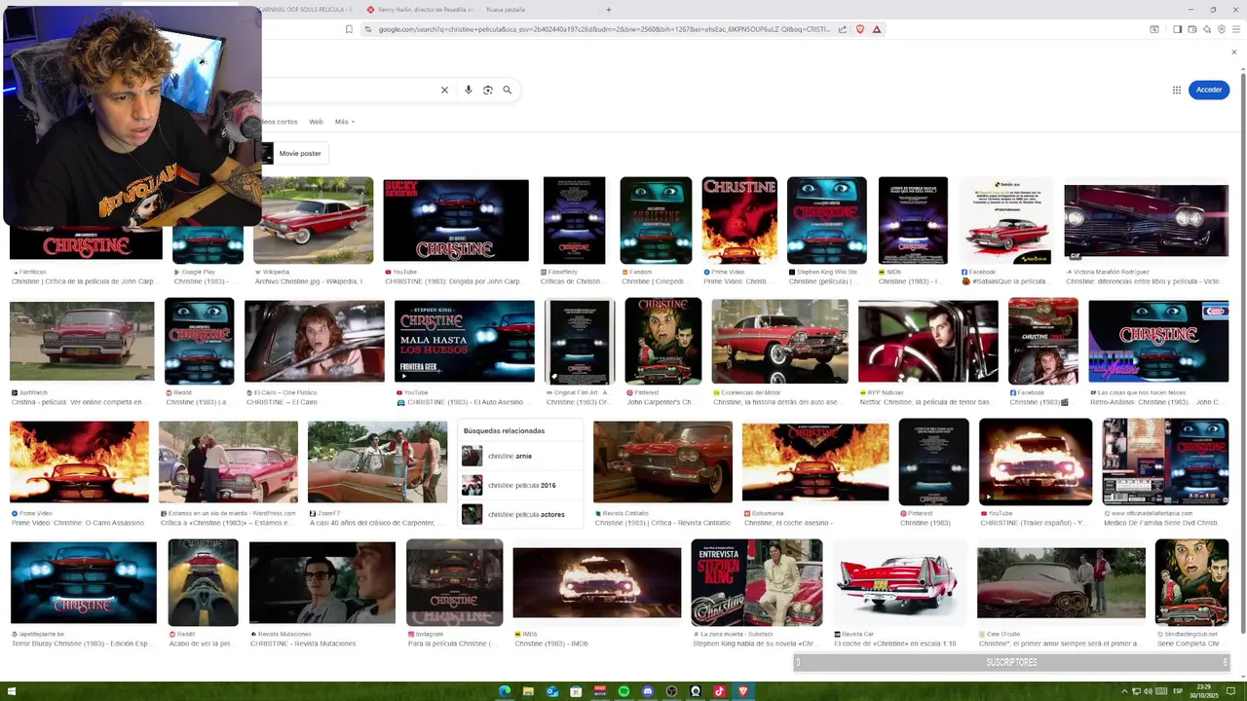The image size is (1247, 701).
Task: Open the Retro-Análisis Christine thumbnail
Action: 1158,342
